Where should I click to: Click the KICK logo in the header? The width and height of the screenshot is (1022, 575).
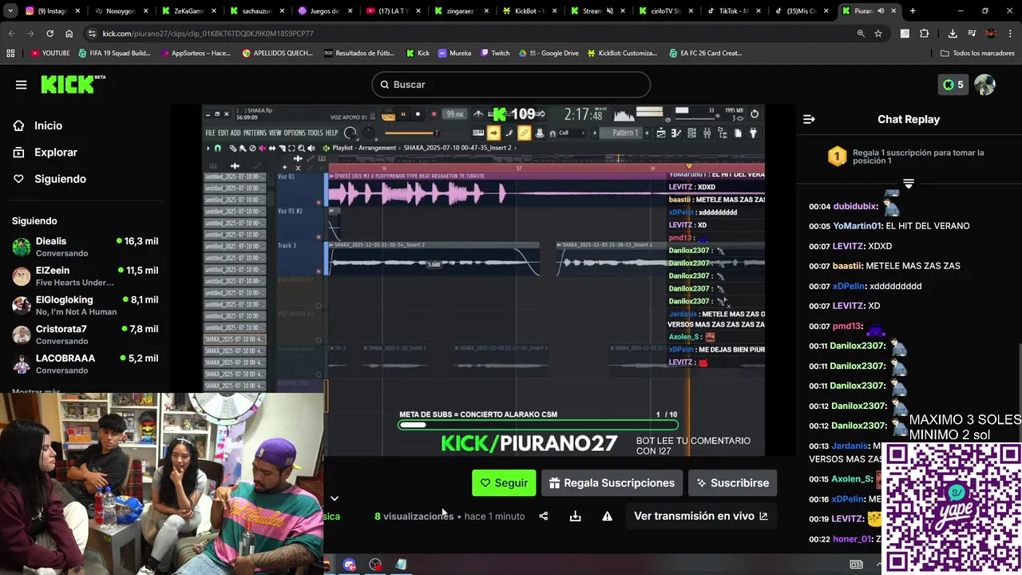click(x=73, y=85)
